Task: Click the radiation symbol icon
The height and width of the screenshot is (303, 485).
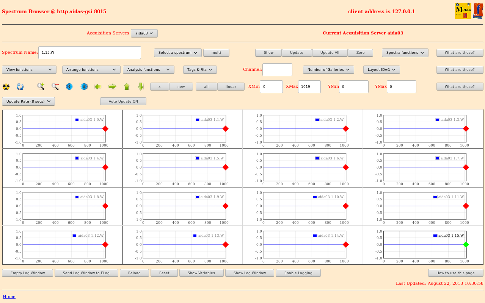Action: (6, 87)
